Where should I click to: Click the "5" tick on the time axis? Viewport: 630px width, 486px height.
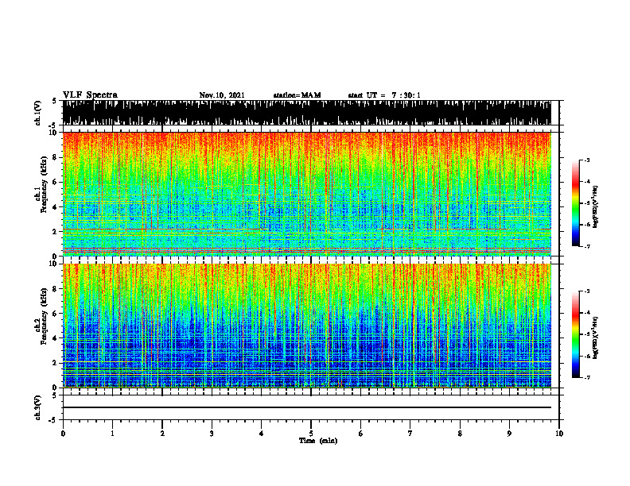[x=311, y=434]
